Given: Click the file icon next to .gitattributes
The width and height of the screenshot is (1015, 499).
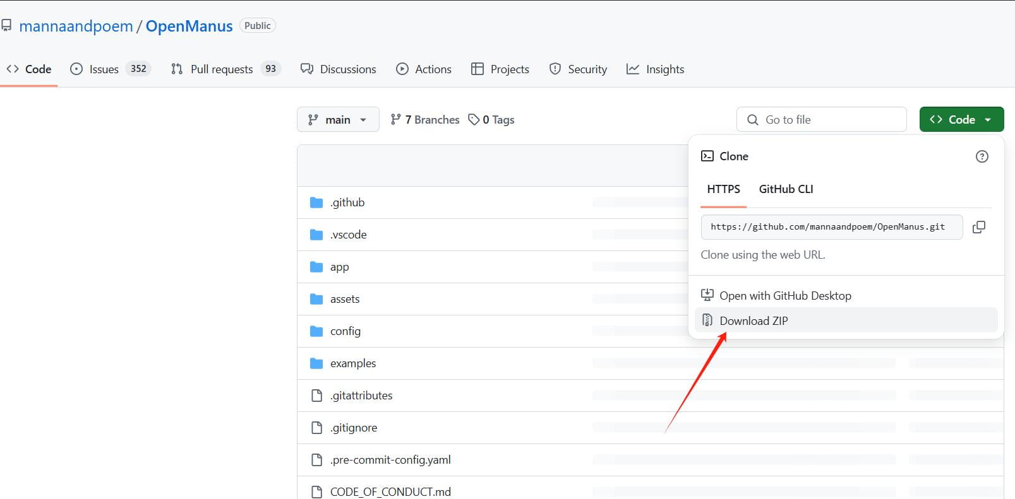Looking at the screenshot, I should [317, 396].
